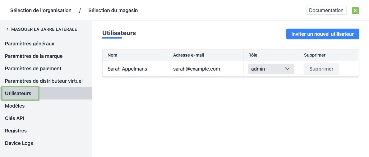Open Paramètres généraux in sidebar

click(30, 44)
